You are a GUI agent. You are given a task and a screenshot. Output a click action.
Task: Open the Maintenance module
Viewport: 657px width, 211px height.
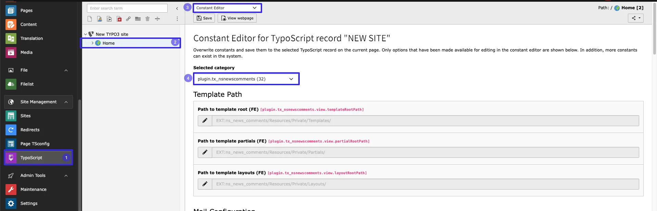click(x=38, y=189)
